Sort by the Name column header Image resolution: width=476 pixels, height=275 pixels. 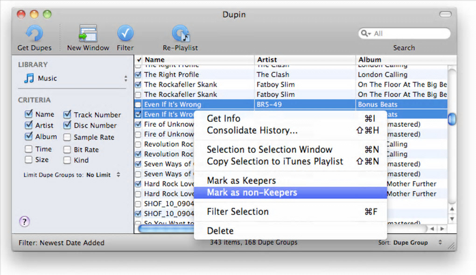pos(198,59)
